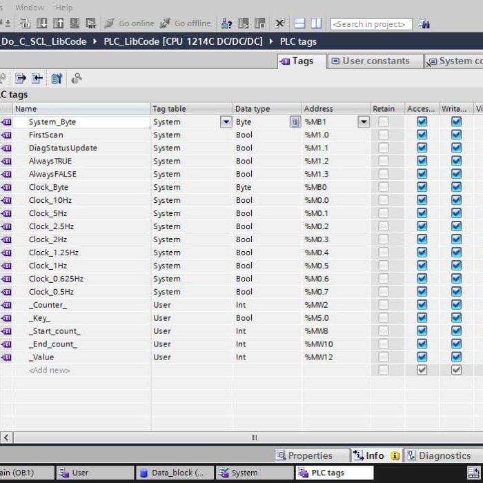Screen dimensions: 483x483
Task: Switch to the Tags tab
Action: tap(302, 61)
